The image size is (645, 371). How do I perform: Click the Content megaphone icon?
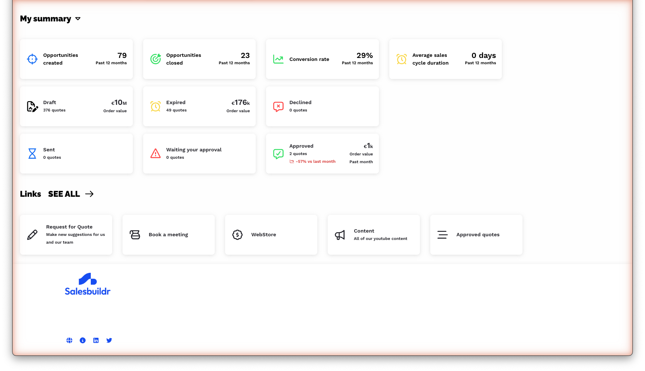[340, 235]
